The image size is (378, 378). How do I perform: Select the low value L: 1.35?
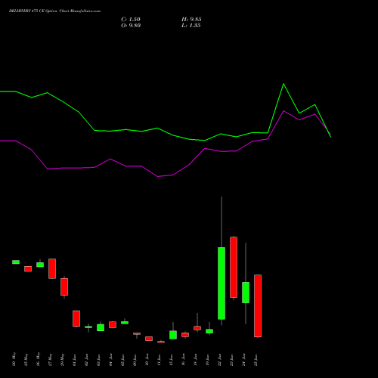coord(191,26)
